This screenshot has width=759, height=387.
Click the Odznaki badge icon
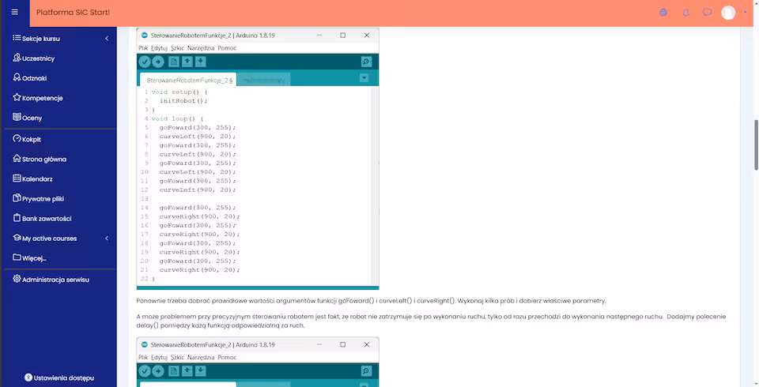click(x=17, y=78)
